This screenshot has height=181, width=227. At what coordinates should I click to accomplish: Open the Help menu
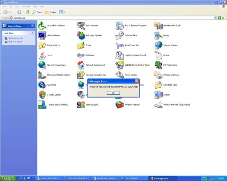[42, 7]
